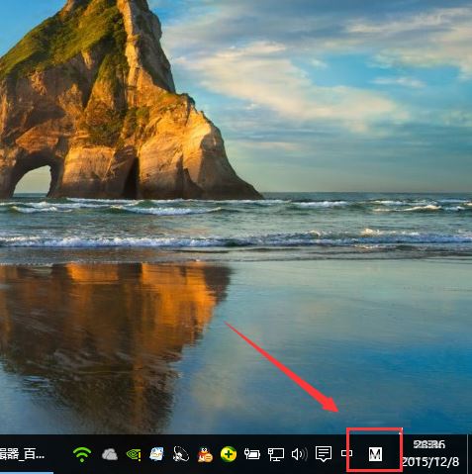The height and width of the screenshot is (474, 472).
Task: Click the M input method indicator
Action: pyautogui.click(x=375, y=454)
